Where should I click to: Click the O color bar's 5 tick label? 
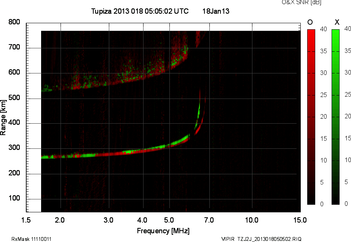click(x=322, y=183)
